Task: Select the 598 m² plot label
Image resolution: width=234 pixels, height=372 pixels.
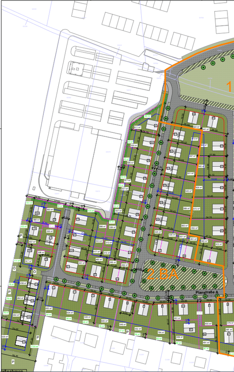Action: [103, 226]
